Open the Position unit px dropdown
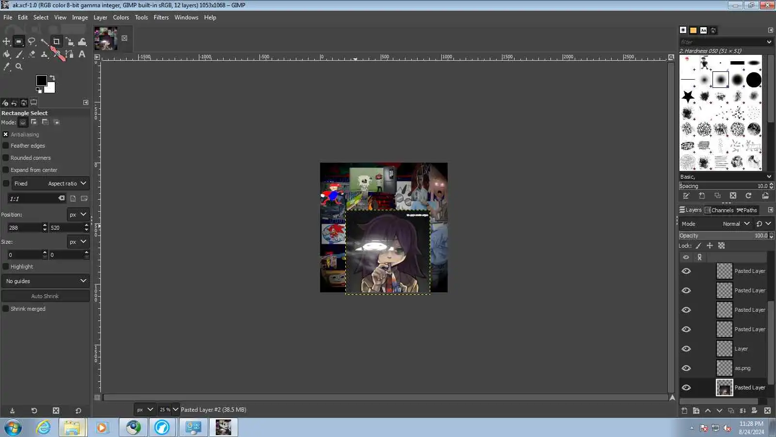Screen dimensions: 776x437 click(x=78, y=215)
